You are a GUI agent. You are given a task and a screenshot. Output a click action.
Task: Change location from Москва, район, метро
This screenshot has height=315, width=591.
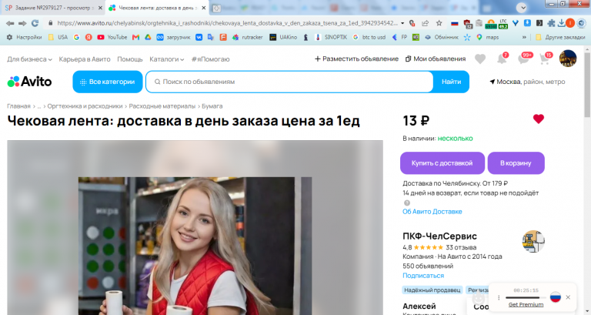(x=527, y=82)
